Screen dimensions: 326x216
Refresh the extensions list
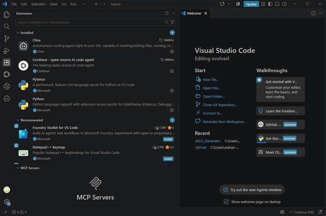167,13
